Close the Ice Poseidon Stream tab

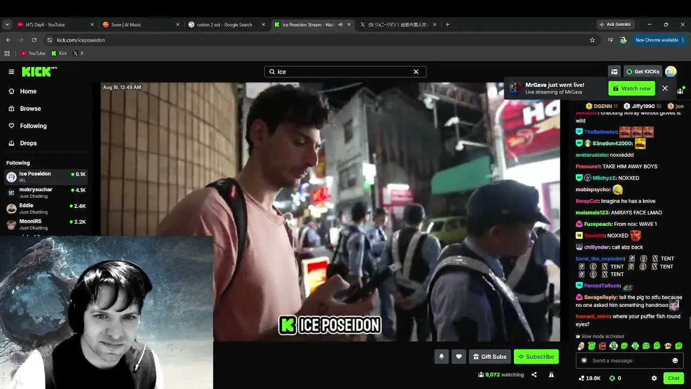349,24
